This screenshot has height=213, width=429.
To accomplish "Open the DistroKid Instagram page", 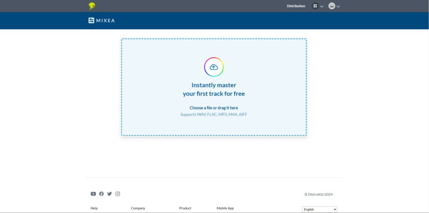I will click(x=118, y=194).
